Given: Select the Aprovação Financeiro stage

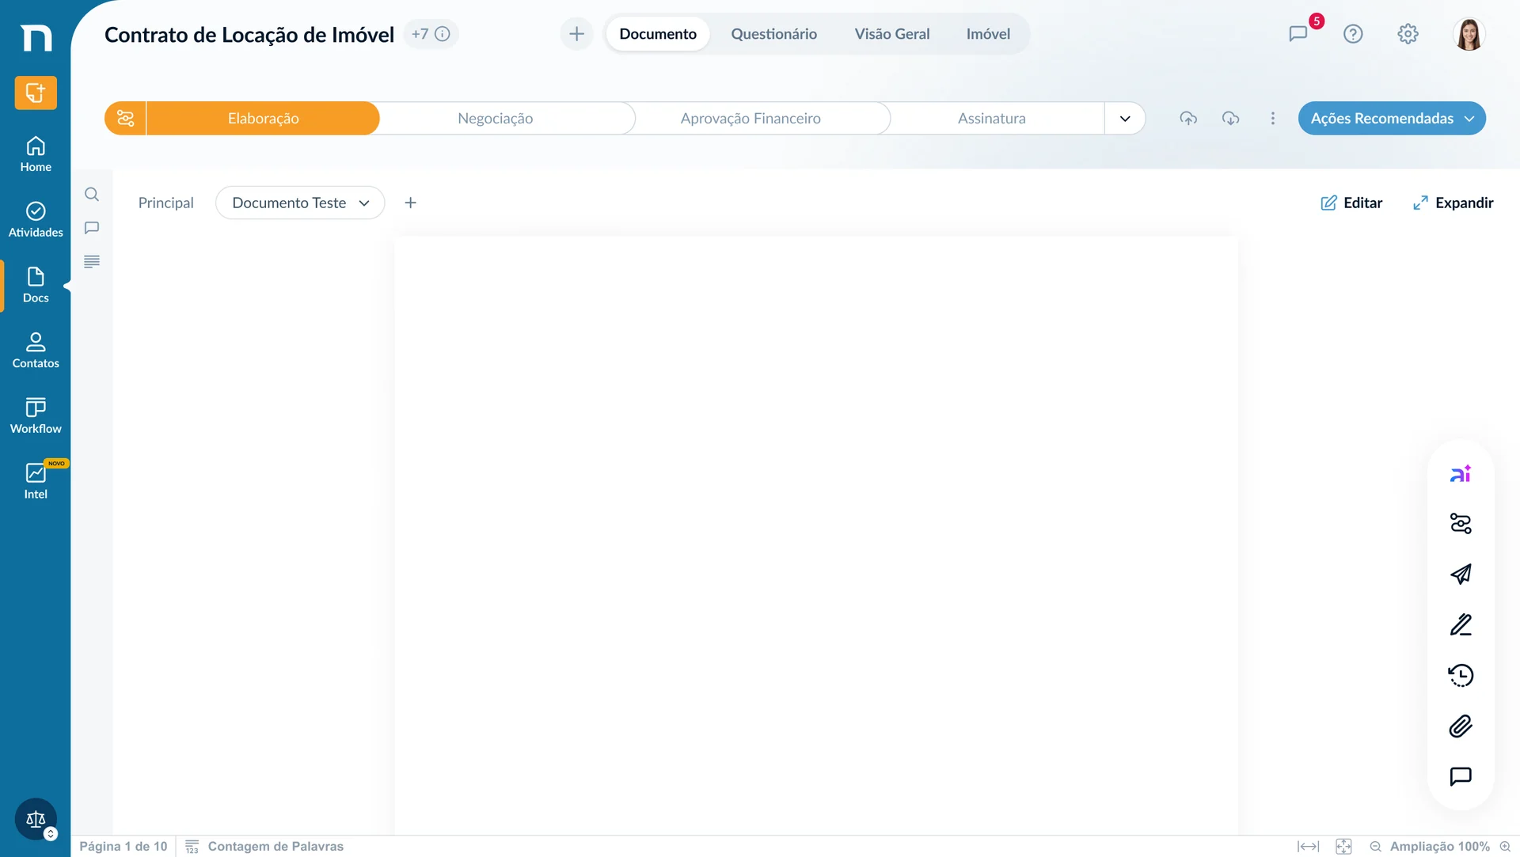Looking at the screenshot, I should coord(750,118).
